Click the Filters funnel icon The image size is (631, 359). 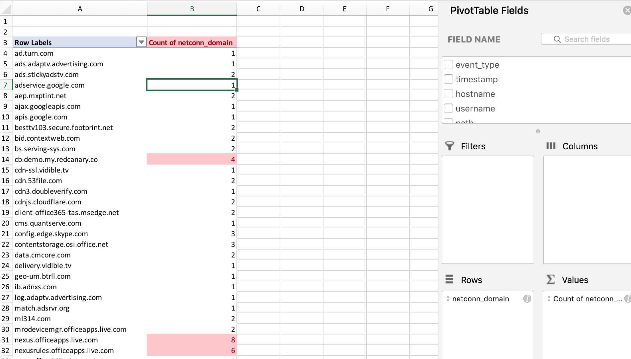pos(449,146)
